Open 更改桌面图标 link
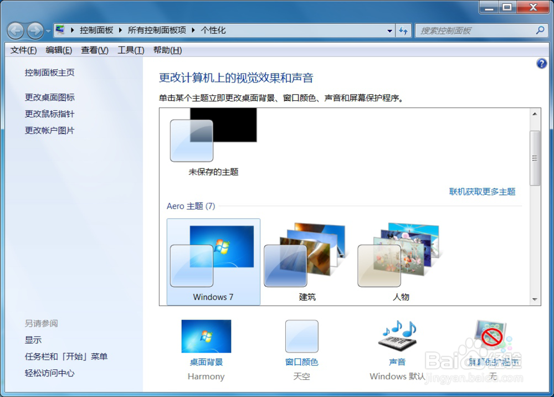This screenshot has height=397, width=554. pos(49,97)
